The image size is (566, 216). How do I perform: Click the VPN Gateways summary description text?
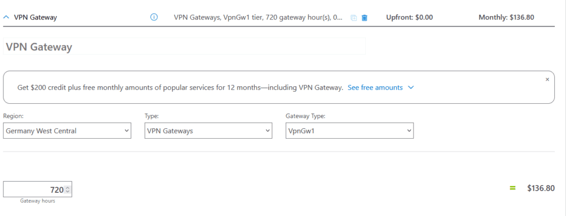pos(258,17)
